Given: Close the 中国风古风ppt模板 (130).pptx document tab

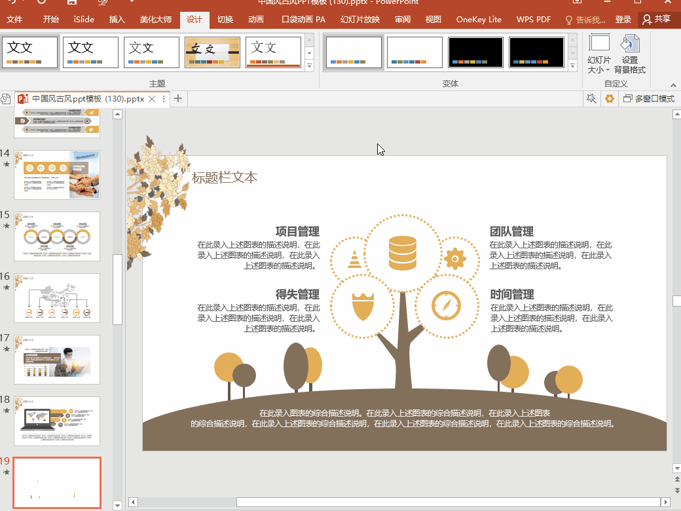Looking at the screenshot, I should click(x=152, y=99).
